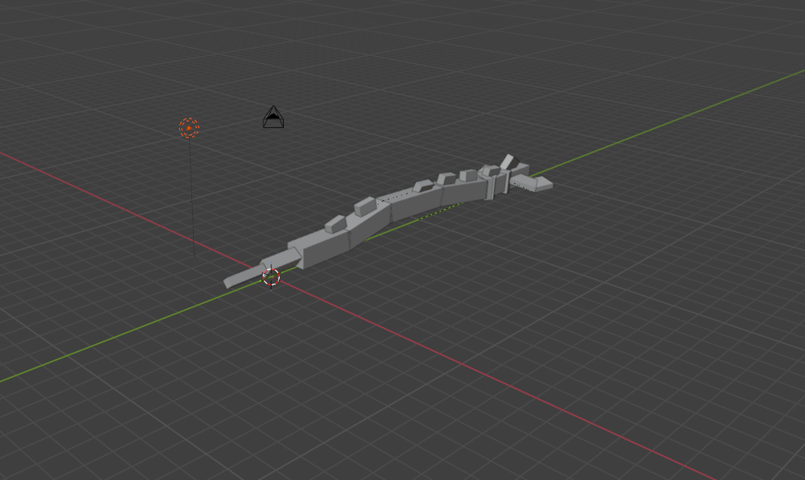805x480 pixels.
Task: Select the camera object in the viewport
Action: tap(273, 118)
